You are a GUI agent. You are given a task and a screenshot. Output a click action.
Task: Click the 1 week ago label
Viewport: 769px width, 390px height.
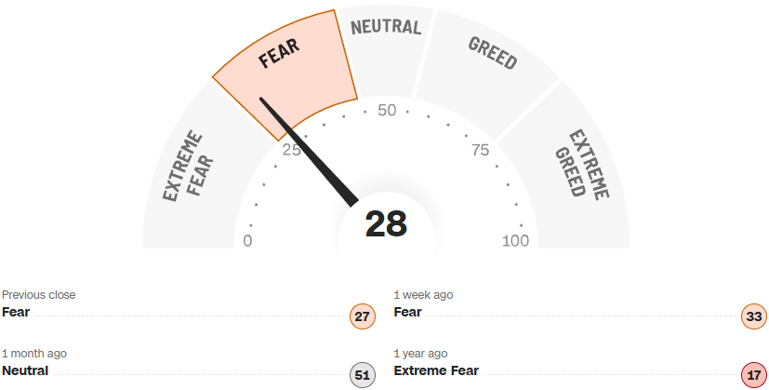tap(423, 295)
